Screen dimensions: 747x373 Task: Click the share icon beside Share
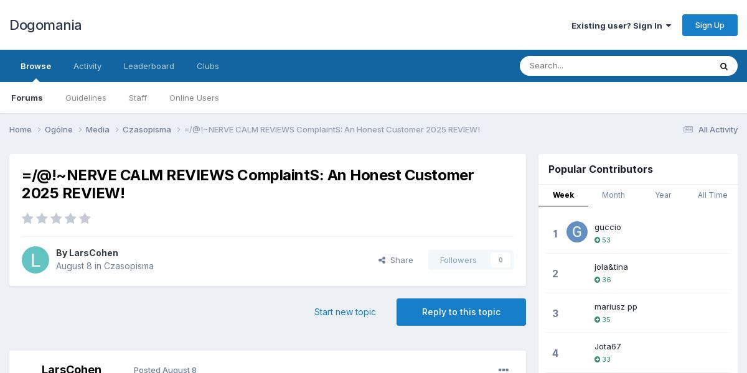click(x=382, y=260)
